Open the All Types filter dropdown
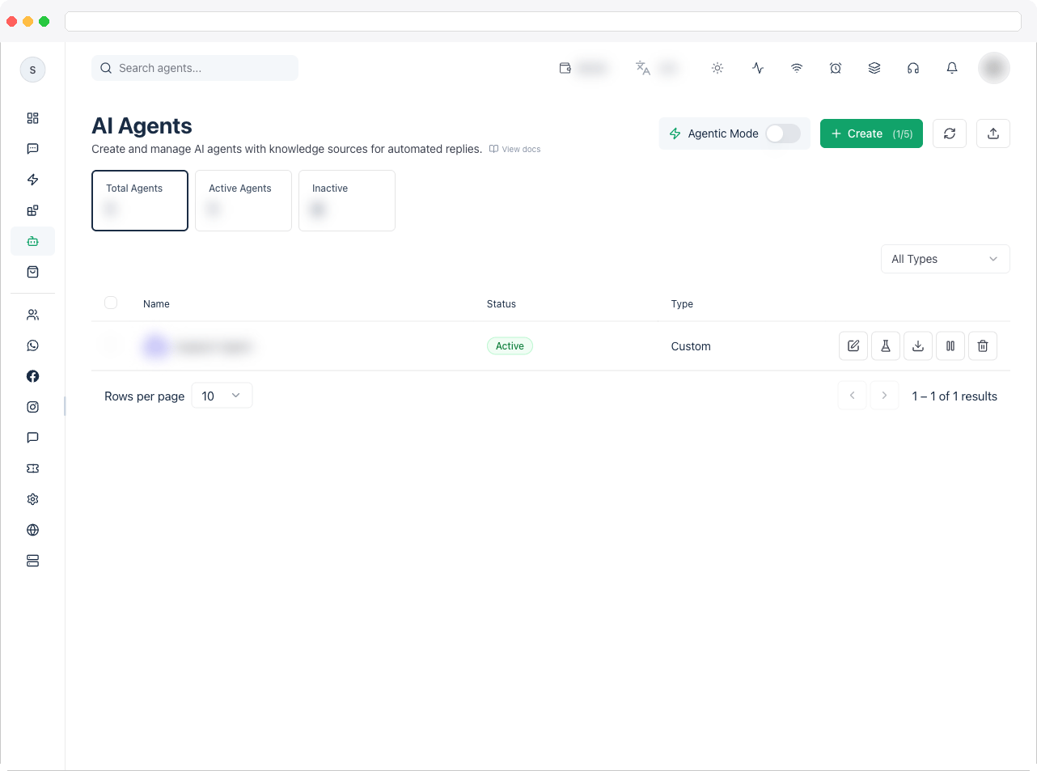1037x771 pixels. (945, 259)
